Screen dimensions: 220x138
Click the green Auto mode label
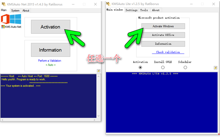(50, 65)
